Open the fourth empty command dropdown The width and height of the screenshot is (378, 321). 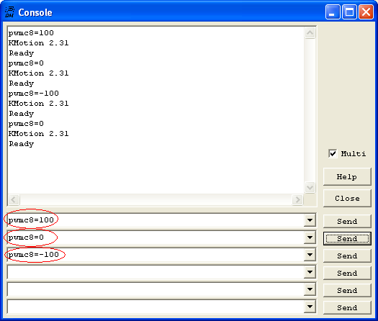point(310,272)
